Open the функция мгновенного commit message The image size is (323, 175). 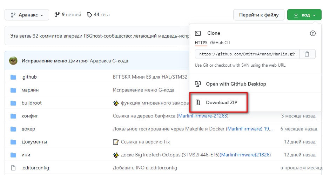(155, 103)
